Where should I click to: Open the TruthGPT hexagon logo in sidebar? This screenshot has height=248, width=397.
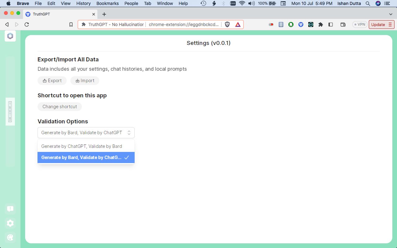tap(10, 36)
